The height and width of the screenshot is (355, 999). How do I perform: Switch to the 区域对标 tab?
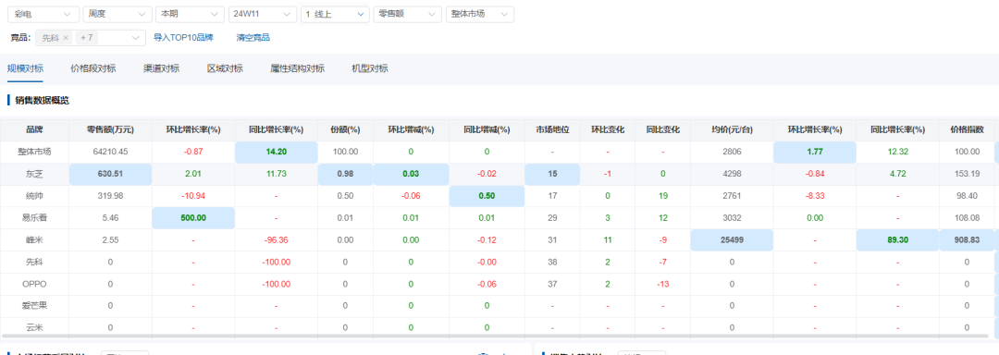(225, 68)
